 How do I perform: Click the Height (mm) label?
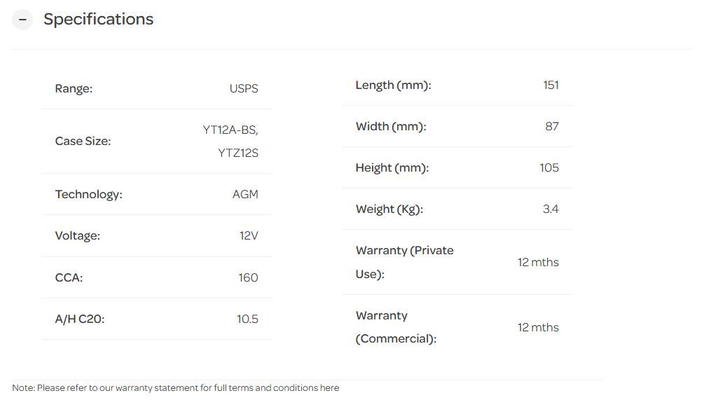point(392,167)
